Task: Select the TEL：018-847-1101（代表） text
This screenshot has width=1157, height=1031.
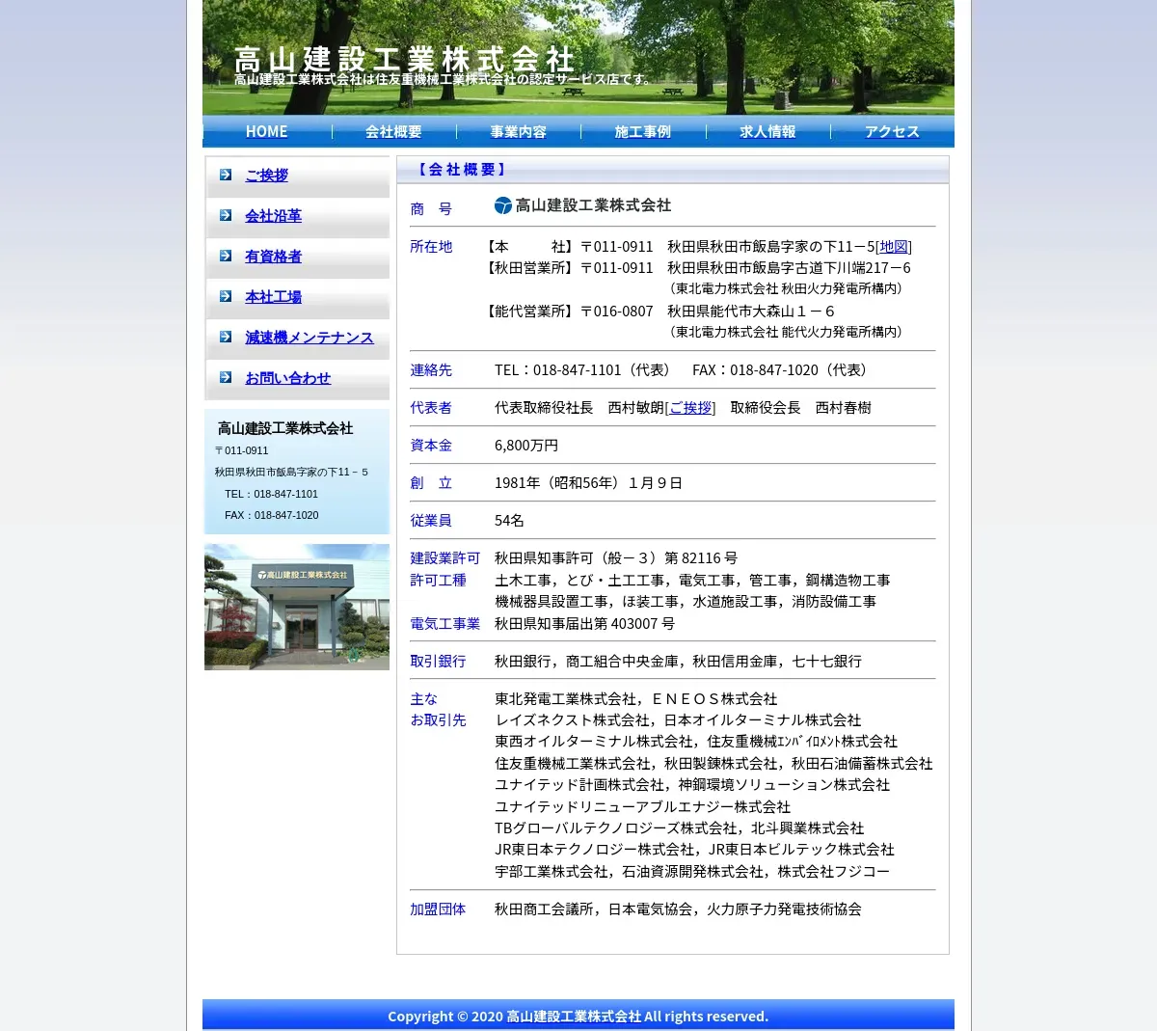Action: click(585, 369)
